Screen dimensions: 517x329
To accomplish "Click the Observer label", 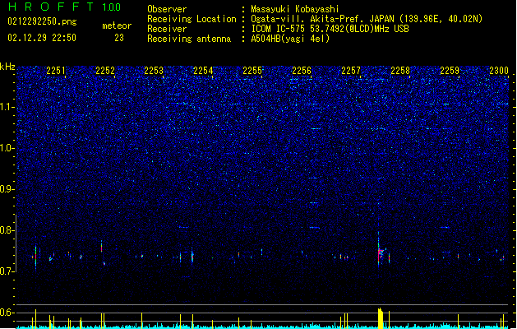I will click(x=167, y=9).
